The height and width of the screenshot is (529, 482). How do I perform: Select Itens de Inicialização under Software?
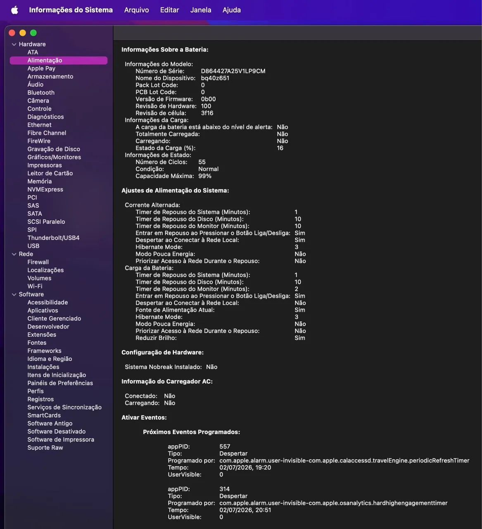click(57, 375)
